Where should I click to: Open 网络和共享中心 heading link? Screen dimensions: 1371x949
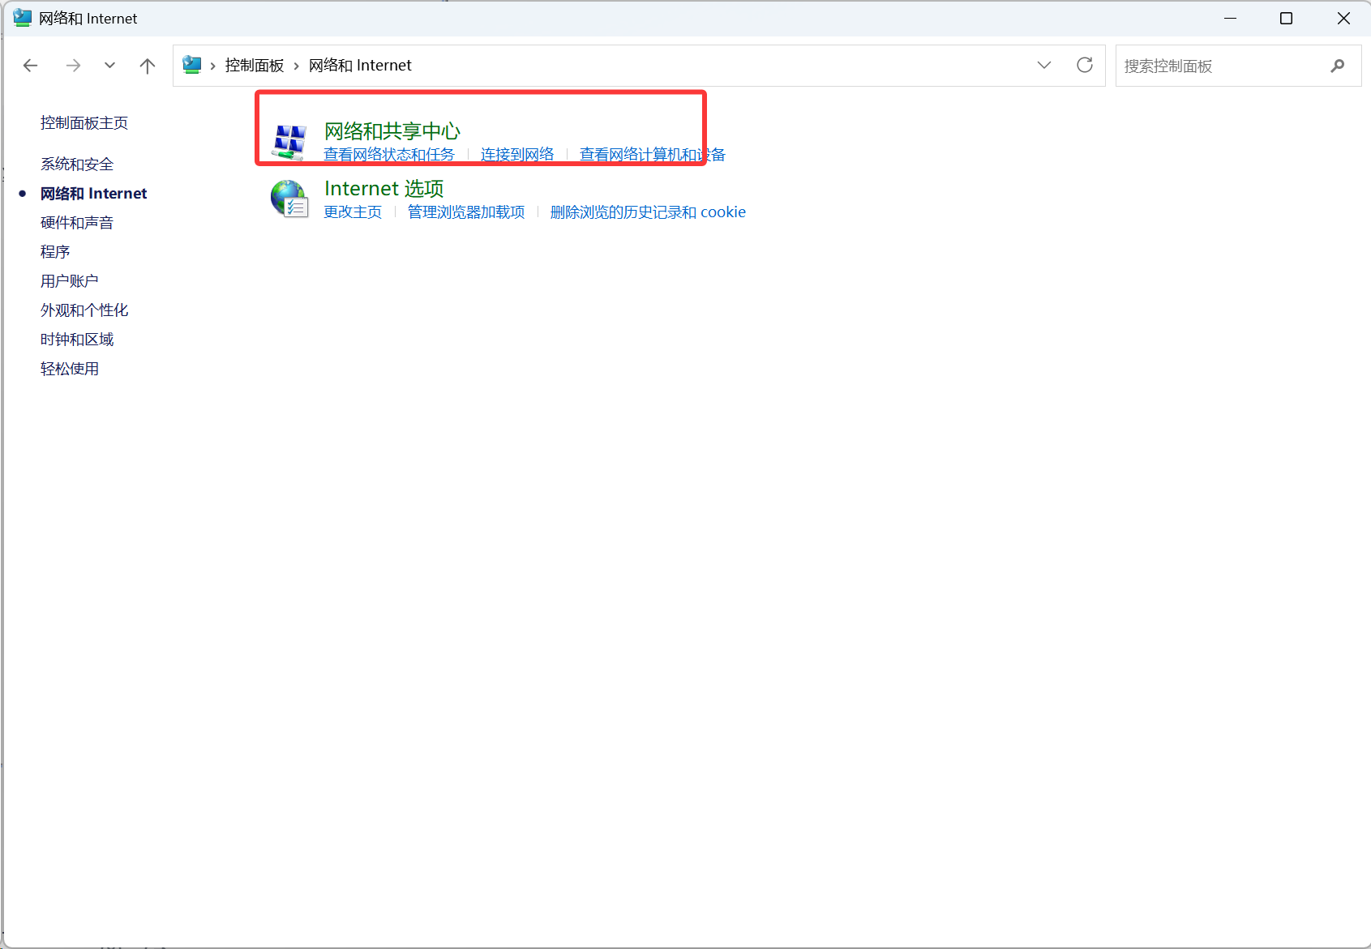coord(392,130)
